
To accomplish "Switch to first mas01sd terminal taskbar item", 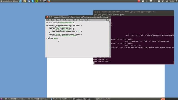I will 15,99.
